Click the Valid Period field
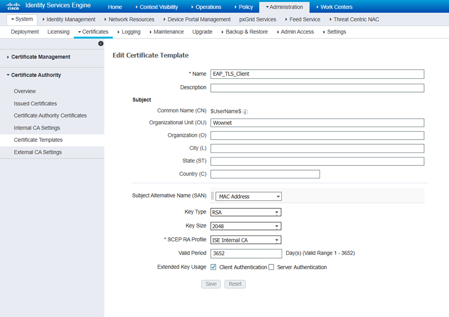Image resolution: width=449 pixels, height=317 pixels. coord(246,253)
